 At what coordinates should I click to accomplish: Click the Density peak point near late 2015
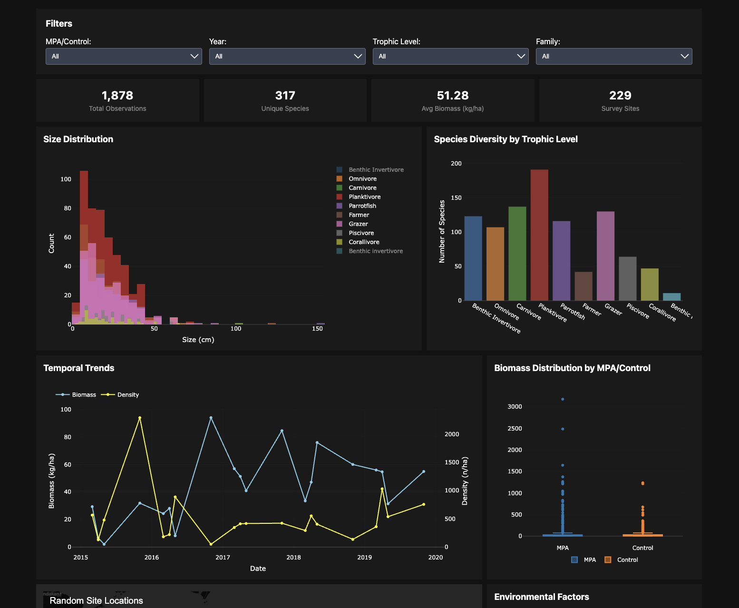[140, 418]
